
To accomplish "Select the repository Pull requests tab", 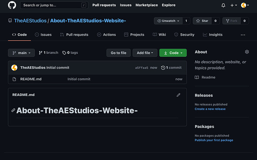I will (74, 35).
